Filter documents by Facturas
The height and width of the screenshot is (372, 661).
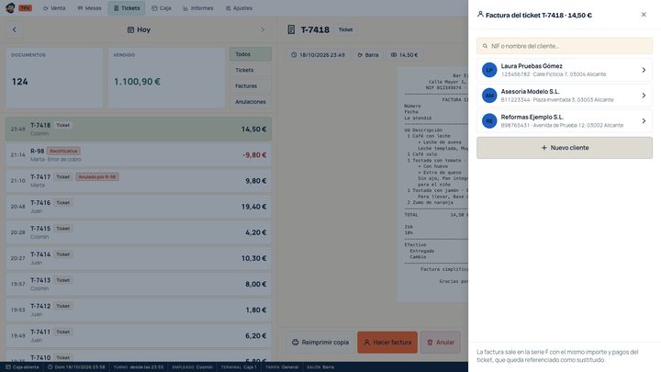coord(251,86)
